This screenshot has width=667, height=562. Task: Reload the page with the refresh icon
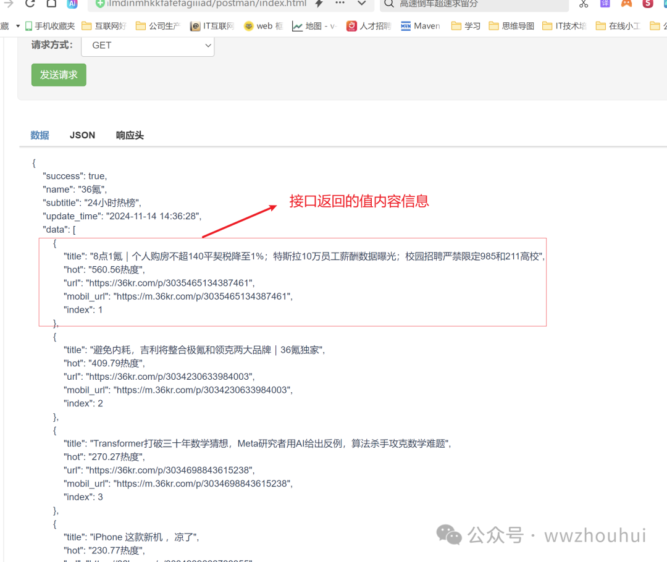30,4
